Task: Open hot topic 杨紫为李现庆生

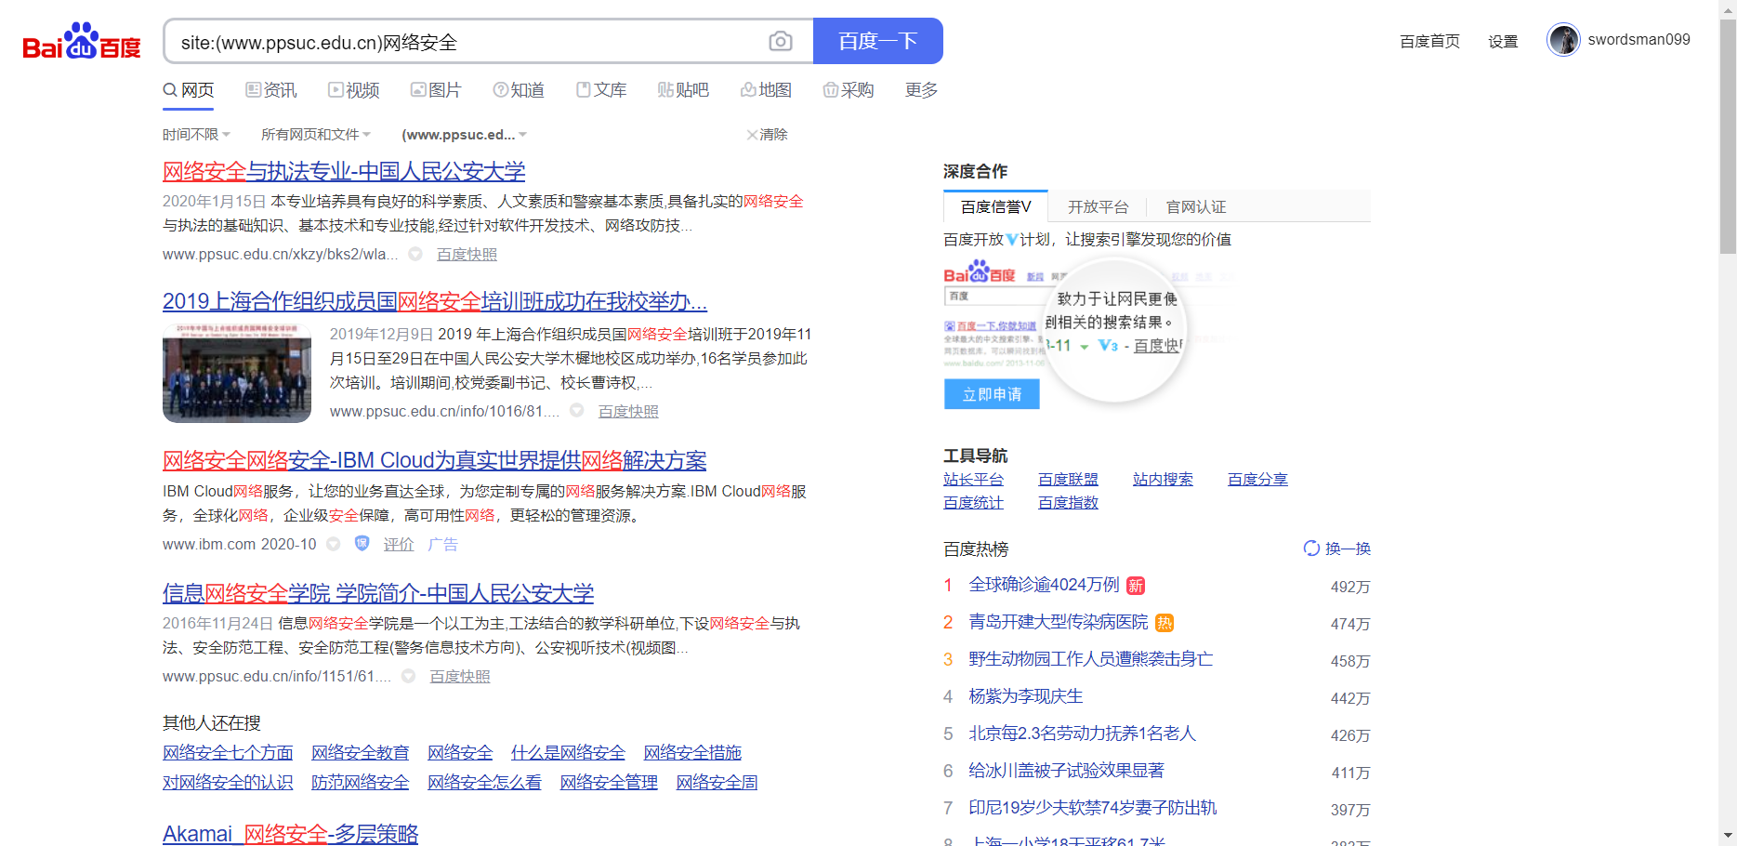Action: click(1026, 696)
